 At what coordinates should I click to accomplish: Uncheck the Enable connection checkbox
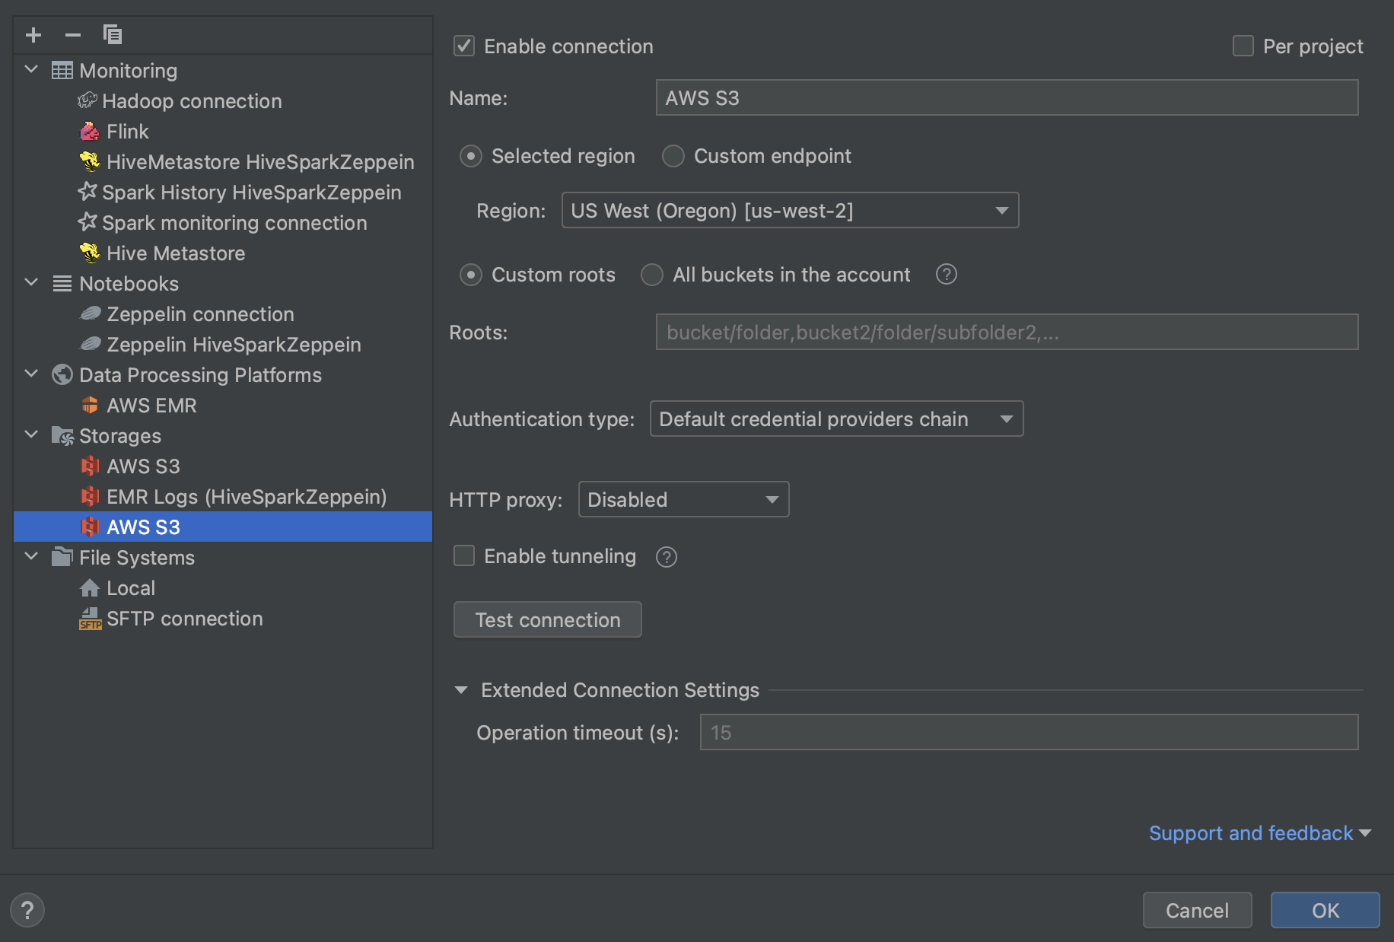(x=463, y=46)
